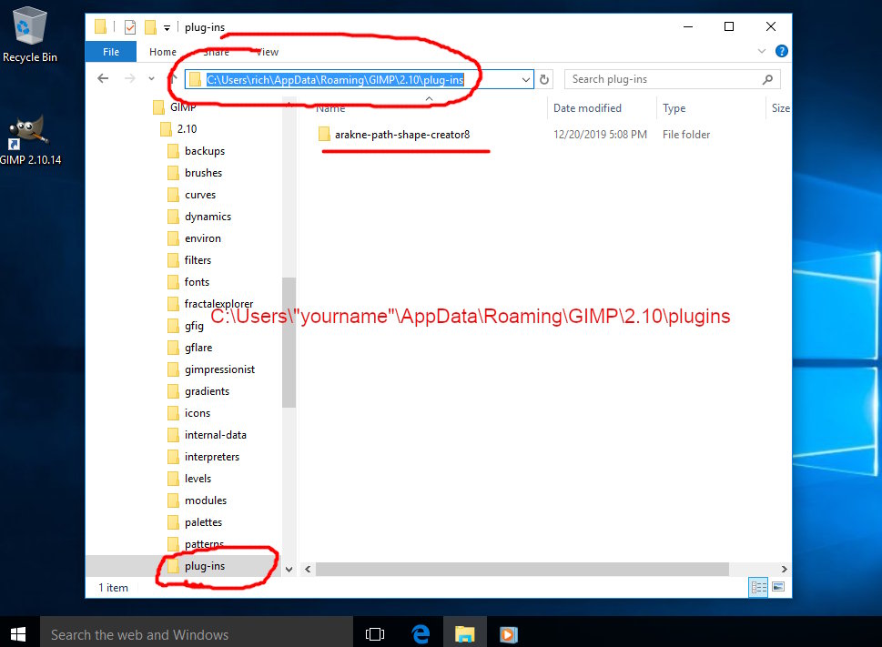Open the Windows Start menu
This screenshot has height=647, width=882.
tap(18, 633)
